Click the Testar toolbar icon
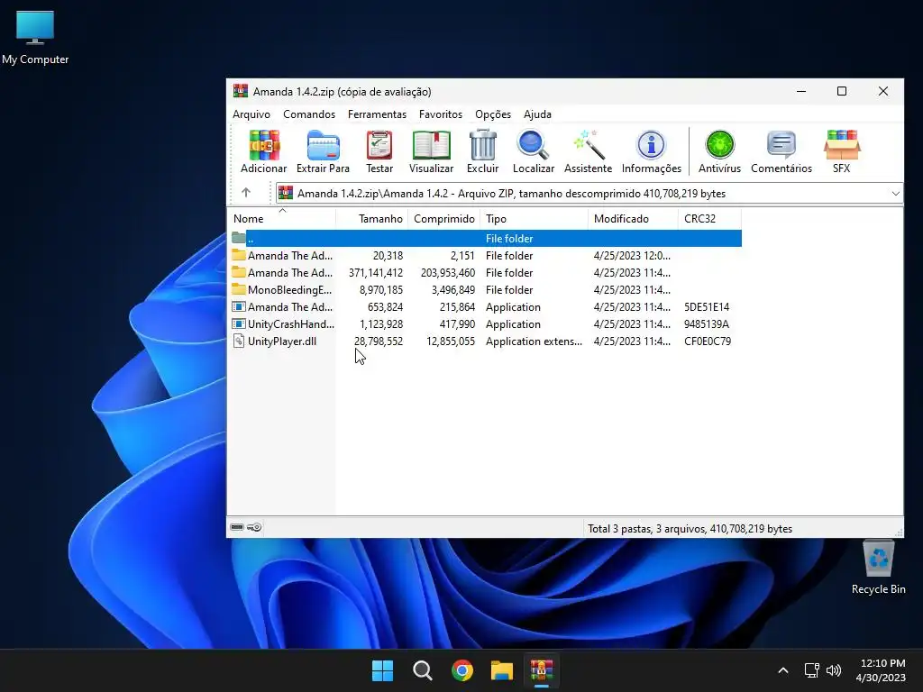Viewport: 923px width, 692px height. coord(379,151)
